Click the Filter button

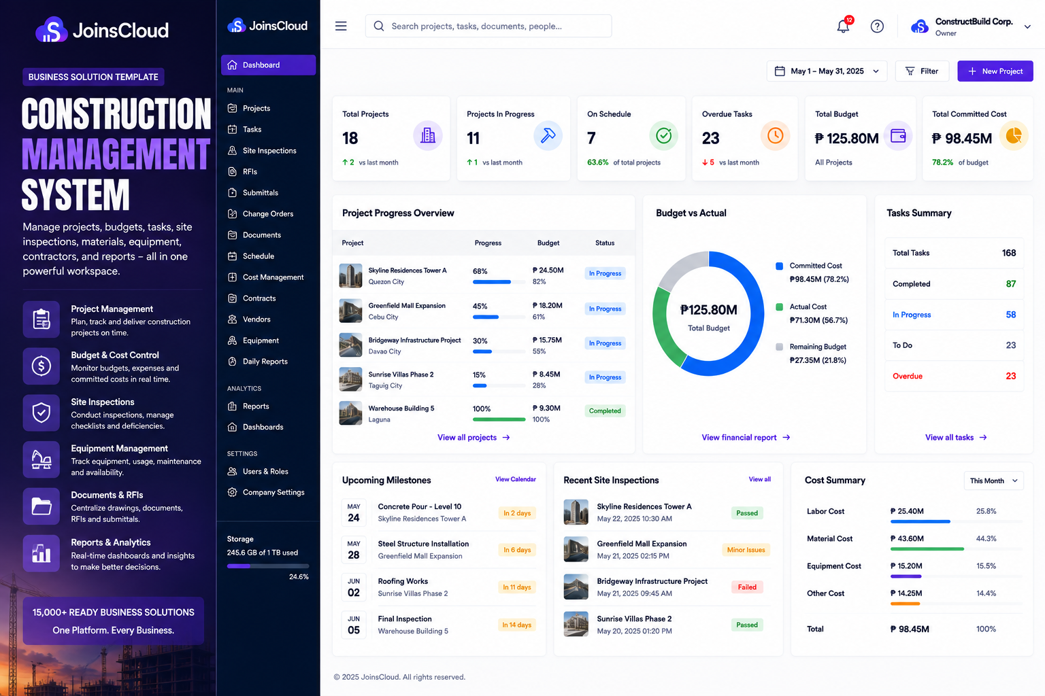click(x=922, y=71)
